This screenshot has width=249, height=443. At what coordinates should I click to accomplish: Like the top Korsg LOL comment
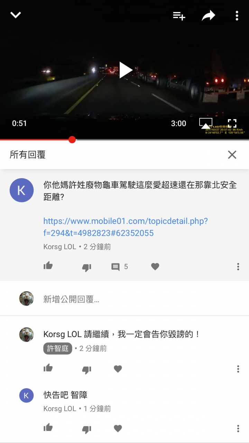(x=48, y=266)
